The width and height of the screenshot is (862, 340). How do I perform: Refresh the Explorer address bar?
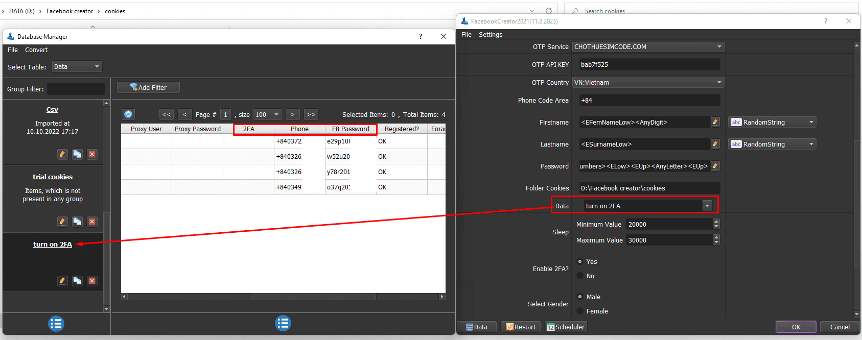549,11
